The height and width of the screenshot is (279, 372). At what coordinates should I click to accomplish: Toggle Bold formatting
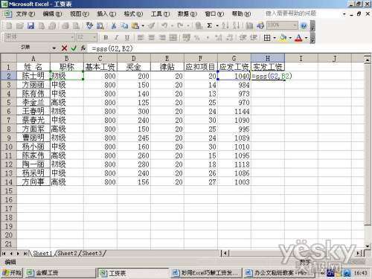[106, 38]
